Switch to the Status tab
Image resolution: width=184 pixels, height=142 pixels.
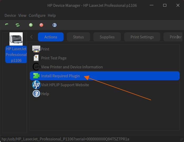pyautogui.click(x=78, y=37)
